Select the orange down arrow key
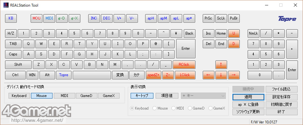This screenshot has height=125, width=303. [221, 75]
